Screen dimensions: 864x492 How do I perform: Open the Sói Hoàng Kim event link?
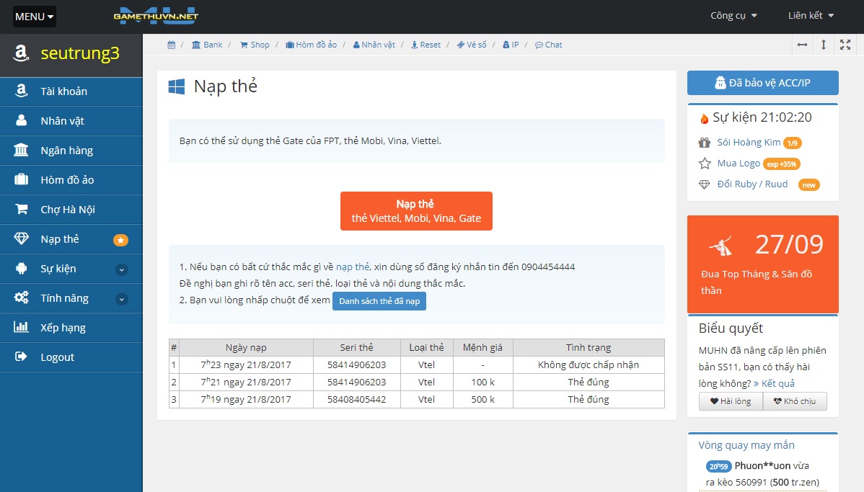coord(749,143)
